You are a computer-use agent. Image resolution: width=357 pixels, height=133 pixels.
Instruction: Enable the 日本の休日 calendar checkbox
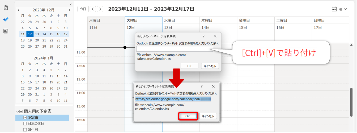click(x=25, y=123)
